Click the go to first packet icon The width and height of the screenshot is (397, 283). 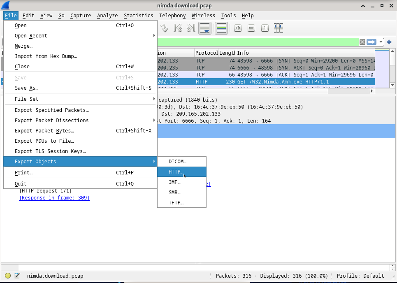[178, 28]
